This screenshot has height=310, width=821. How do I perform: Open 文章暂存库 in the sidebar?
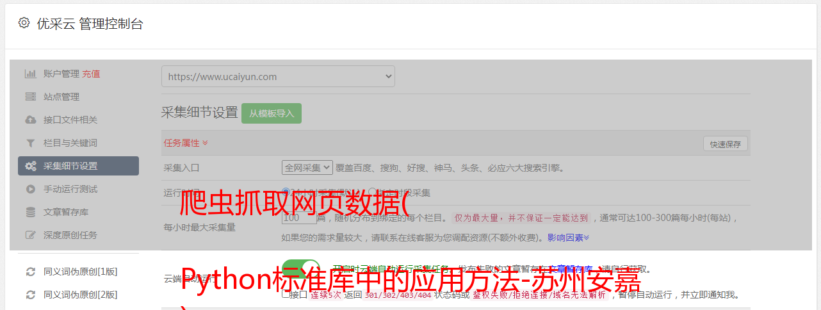(x=66, y=212)
